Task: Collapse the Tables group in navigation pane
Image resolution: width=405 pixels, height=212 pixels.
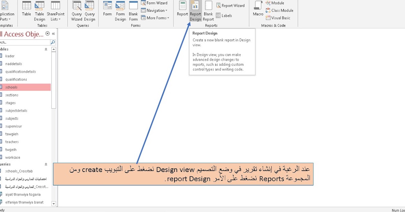Action: [46, 49]
